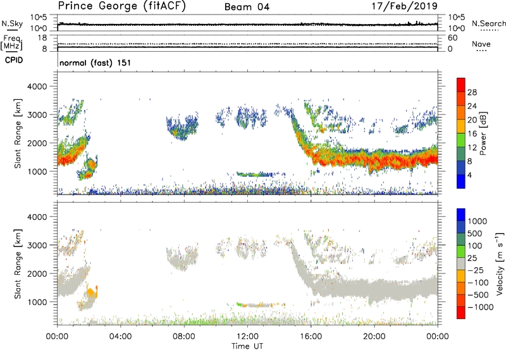Click the date '17/Feb/2019'

coord(405,6)
